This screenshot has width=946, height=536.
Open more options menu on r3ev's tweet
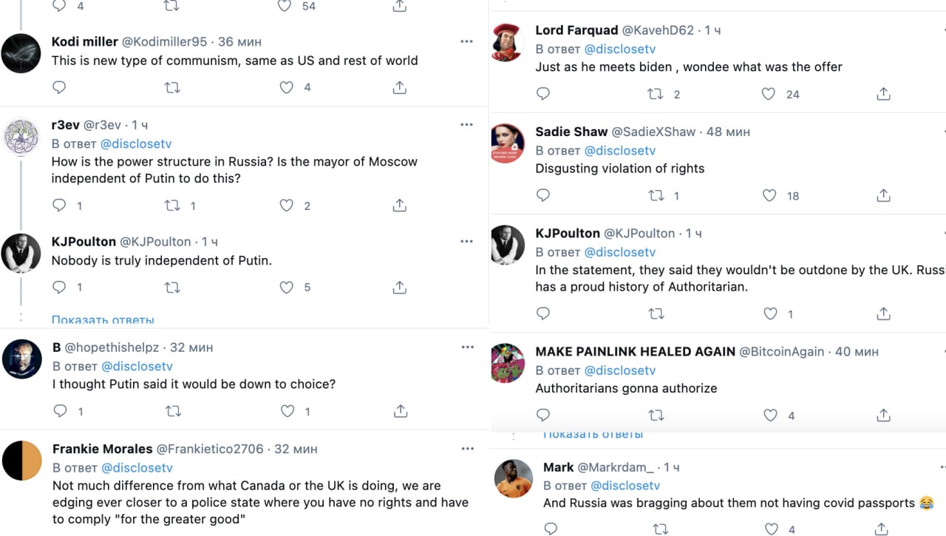[466, 124]
